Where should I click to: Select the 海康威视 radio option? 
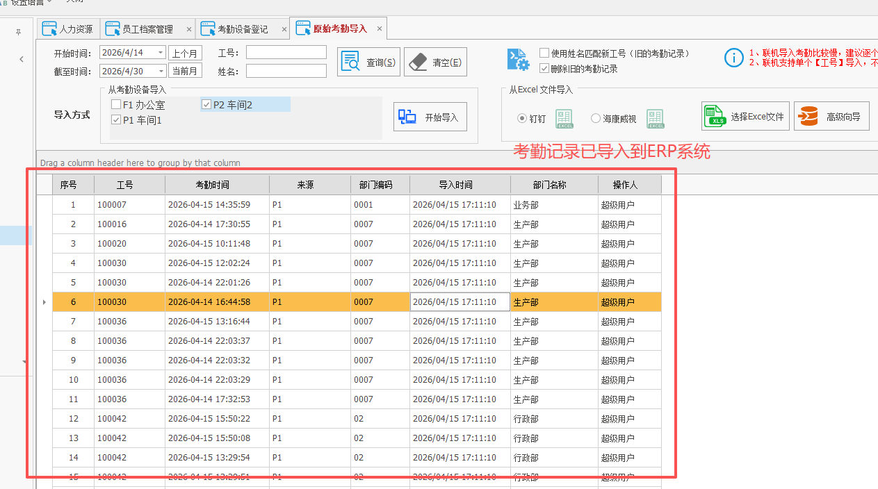[596, 118]
